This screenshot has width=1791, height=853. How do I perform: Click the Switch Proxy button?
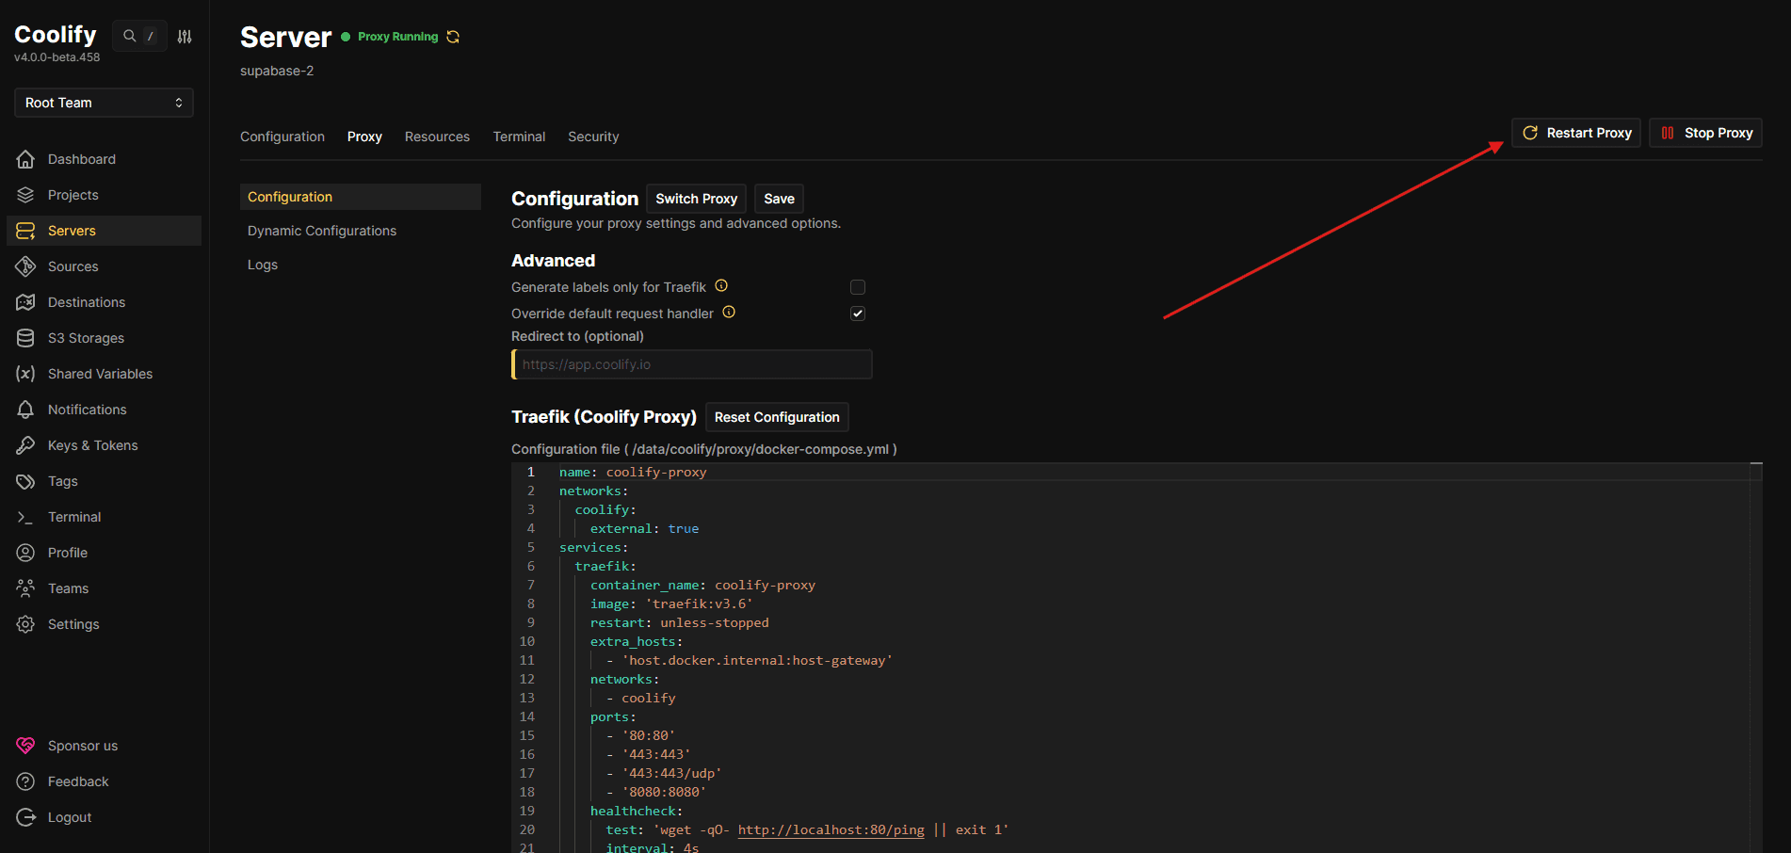pos(696,199)
